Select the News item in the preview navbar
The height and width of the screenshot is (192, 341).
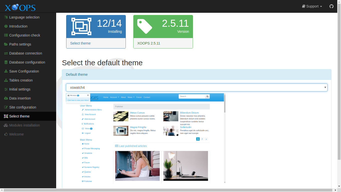(x=130, y=97)
